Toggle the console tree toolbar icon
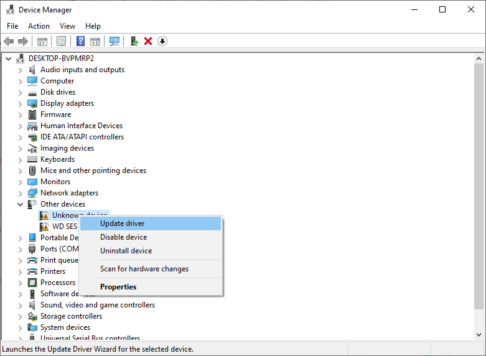The height and width of the screenshot is (356, 486). click(x=42, y=41)
